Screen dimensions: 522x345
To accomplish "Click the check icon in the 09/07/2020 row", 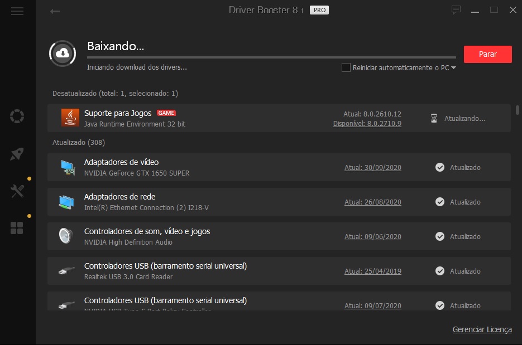I will click(x=440, y=305).
